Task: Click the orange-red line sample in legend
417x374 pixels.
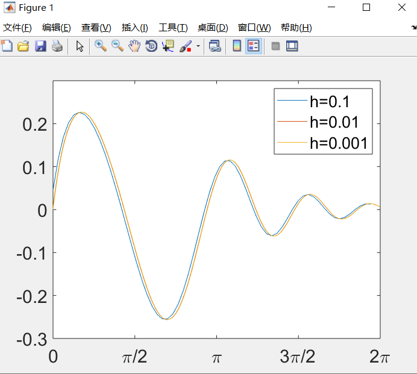Action: [292, 122]
